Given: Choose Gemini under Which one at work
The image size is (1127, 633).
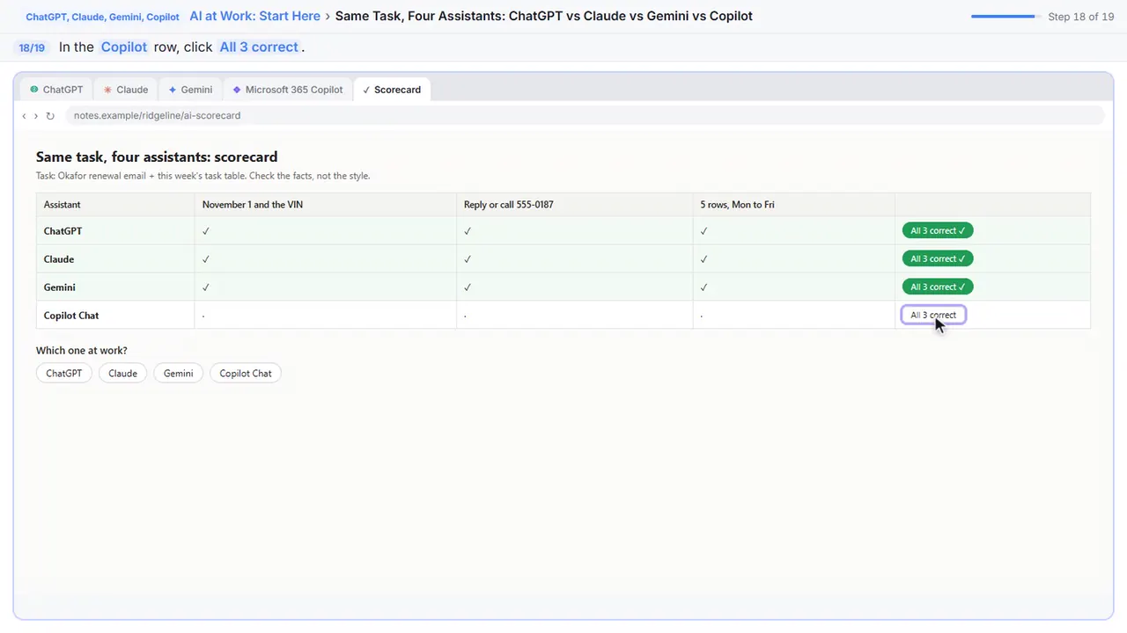Looking at the screenshot, I should coord(178,374).
